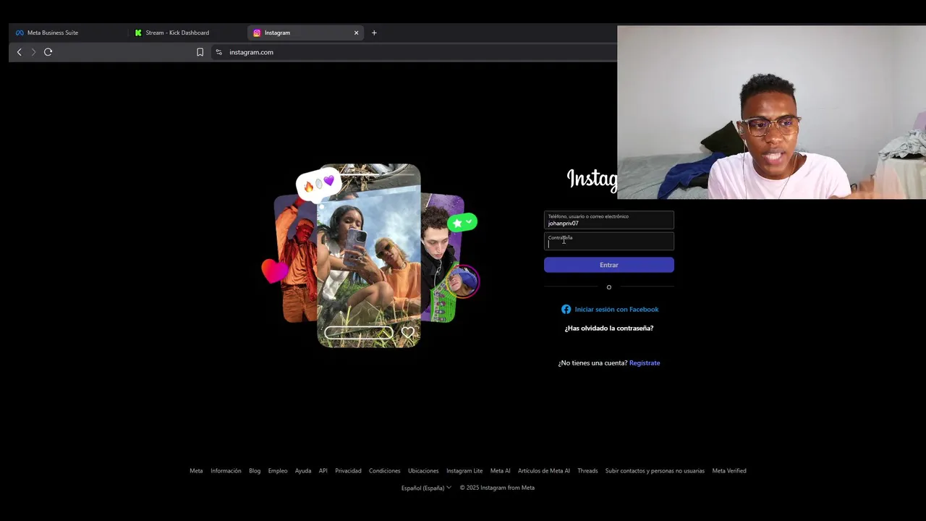Open the Ayuda footer link

point(303,470)
